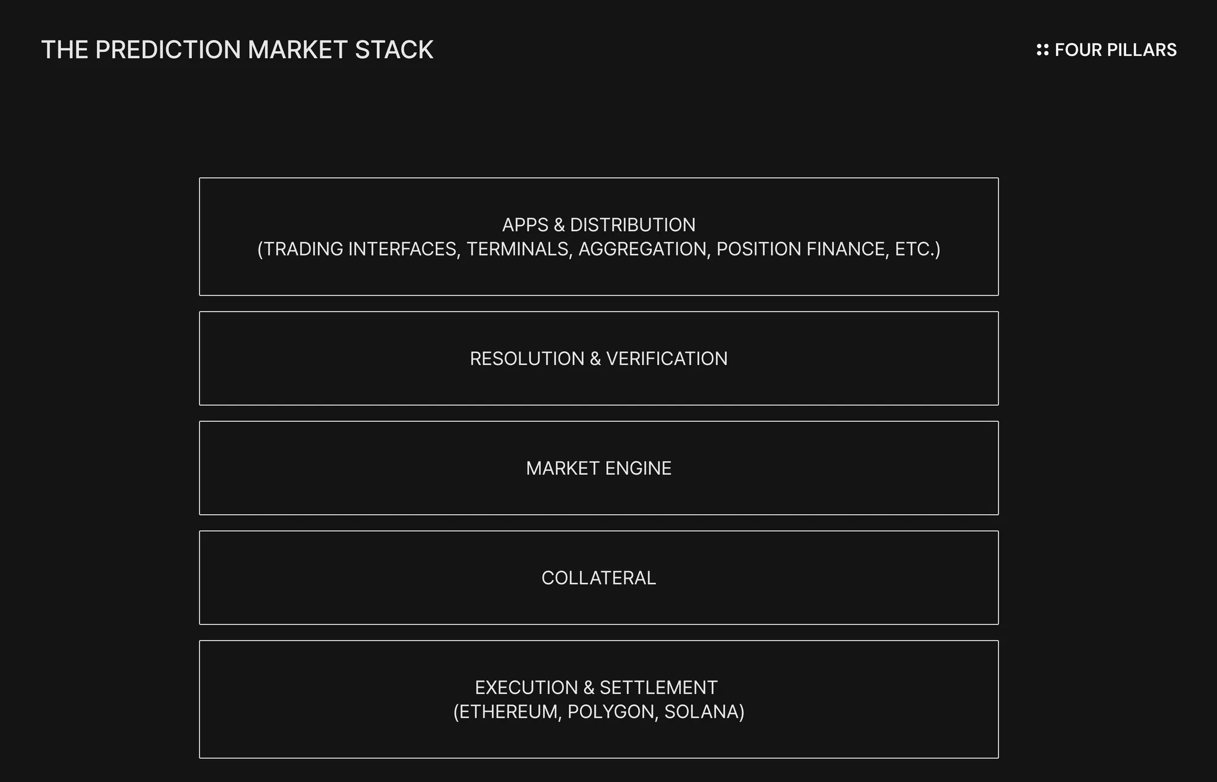This screenshot has height=782, width=1217.
Task: Select the RESOLUTION & VERIFICATION layer
Action: point(598,358)
